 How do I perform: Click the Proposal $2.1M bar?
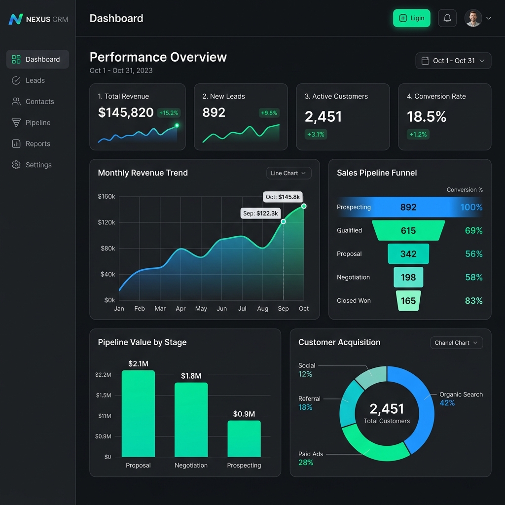point(138,414)
